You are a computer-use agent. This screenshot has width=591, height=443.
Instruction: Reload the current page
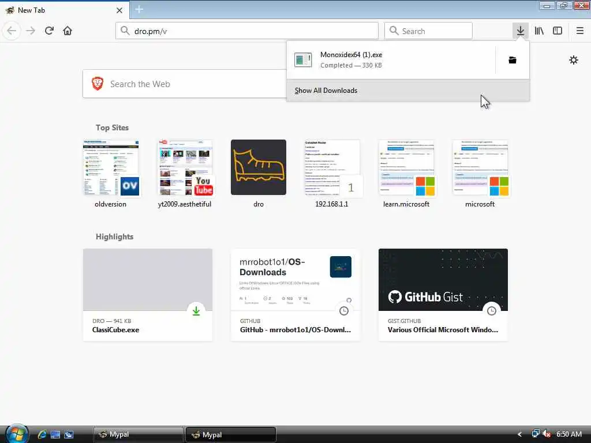[49, 31]
